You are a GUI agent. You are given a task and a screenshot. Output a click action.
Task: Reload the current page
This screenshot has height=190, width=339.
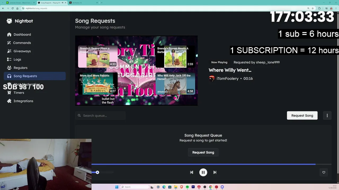click(x=12, y=8)
